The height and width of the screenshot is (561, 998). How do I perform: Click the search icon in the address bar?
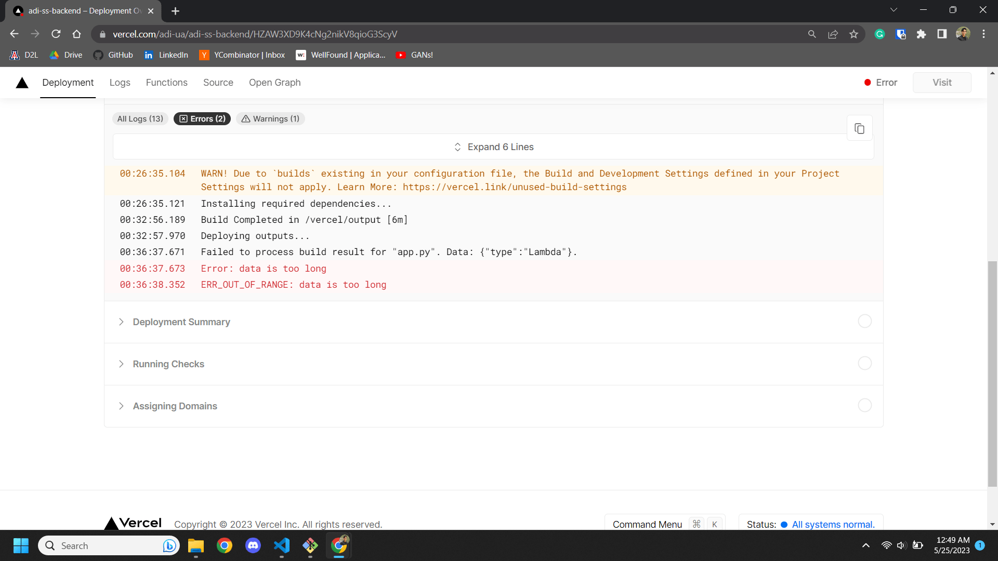coord(812,34)
